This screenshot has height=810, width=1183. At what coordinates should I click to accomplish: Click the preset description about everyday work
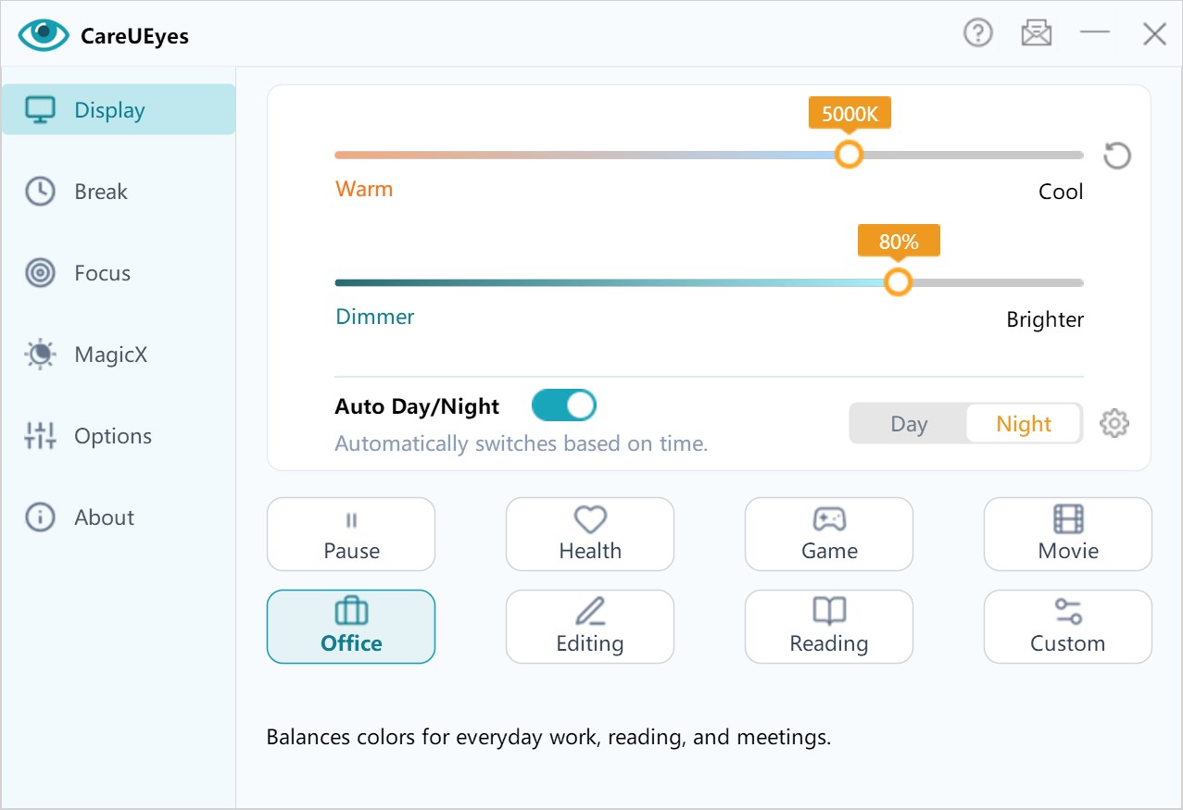point(548,738)
